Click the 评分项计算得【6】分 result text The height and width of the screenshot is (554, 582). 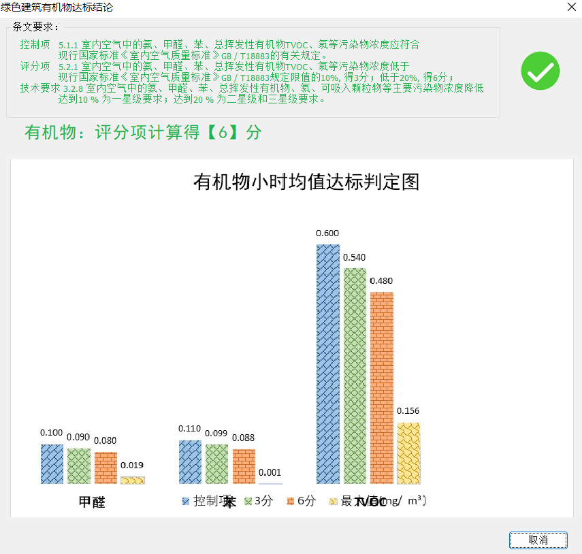pyautogui.click(x=143, y=132)
